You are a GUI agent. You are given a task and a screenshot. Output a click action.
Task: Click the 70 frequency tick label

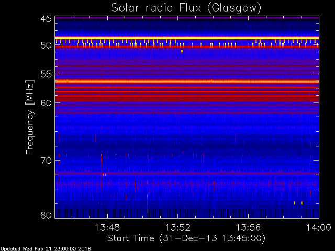point(46,161)
